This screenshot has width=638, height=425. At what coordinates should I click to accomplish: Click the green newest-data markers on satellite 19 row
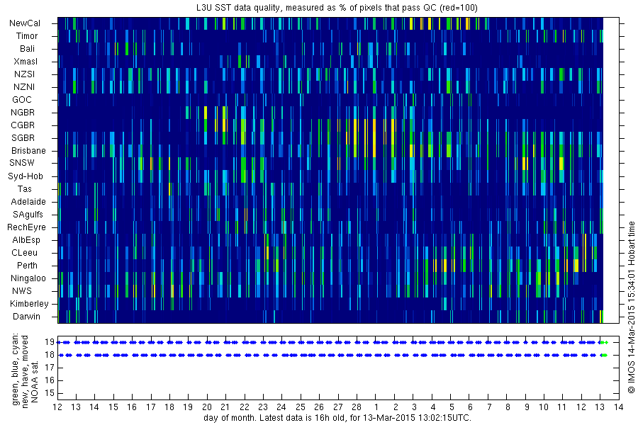coord(604,342)
